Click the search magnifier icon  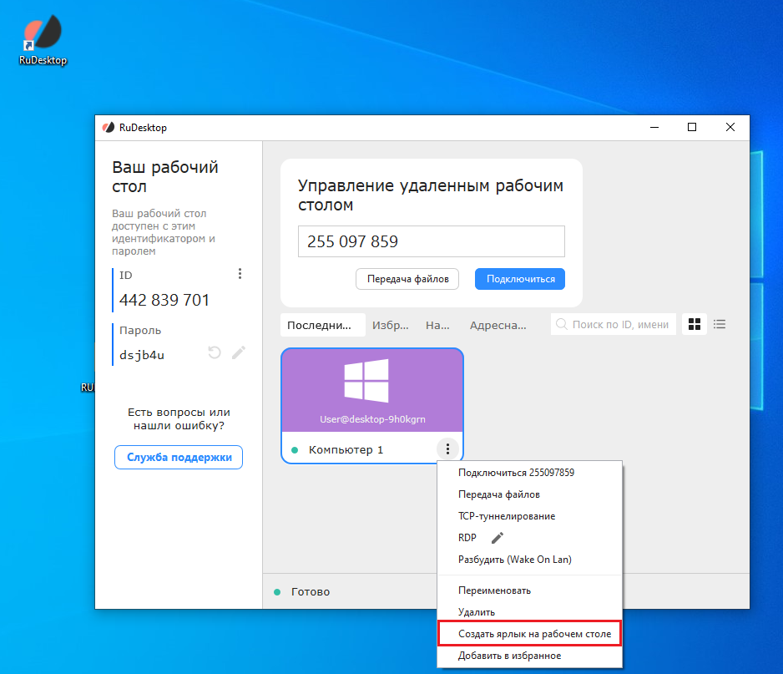point(561,324)
